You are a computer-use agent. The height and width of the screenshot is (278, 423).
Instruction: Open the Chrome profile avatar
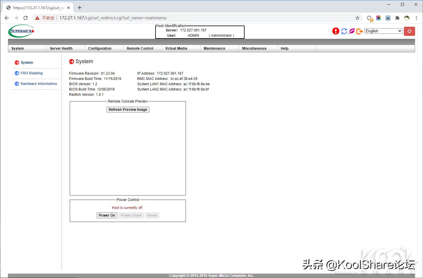point(407,18)
